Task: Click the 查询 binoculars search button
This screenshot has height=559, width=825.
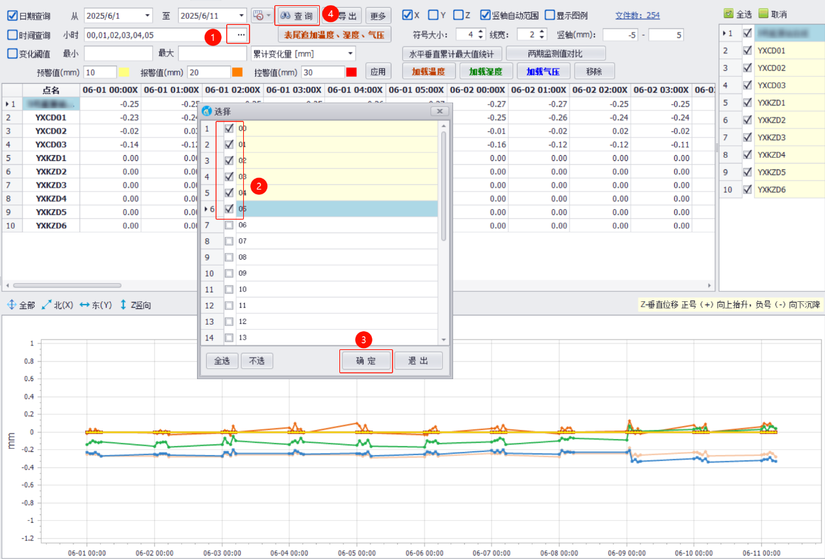Action: (x=297, y=16)
